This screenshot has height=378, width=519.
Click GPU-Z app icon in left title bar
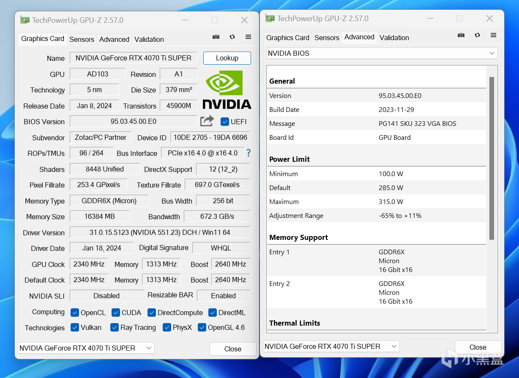coord(25,20)
